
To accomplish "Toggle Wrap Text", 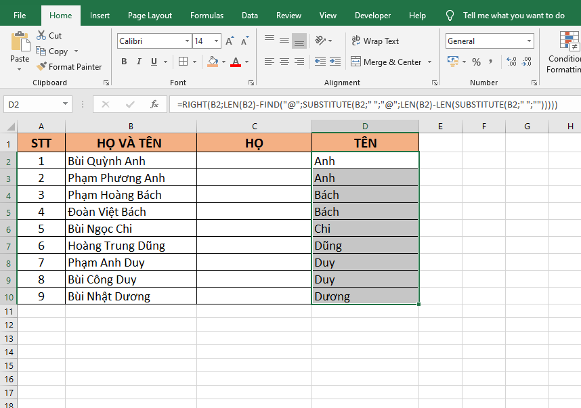I will click(x=375, y=41).
